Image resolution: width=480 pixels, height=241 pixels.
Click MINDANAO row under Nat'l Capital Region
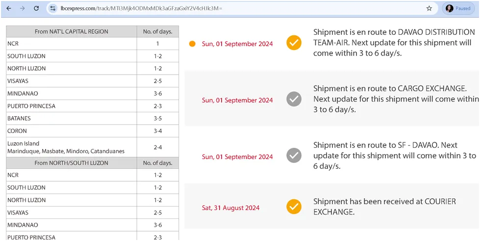pos(93,94)
